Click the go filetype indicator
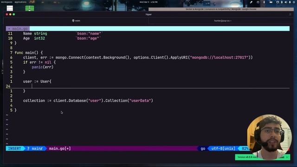297x167 pixels. pyautogui.click(x=203, y=148)
